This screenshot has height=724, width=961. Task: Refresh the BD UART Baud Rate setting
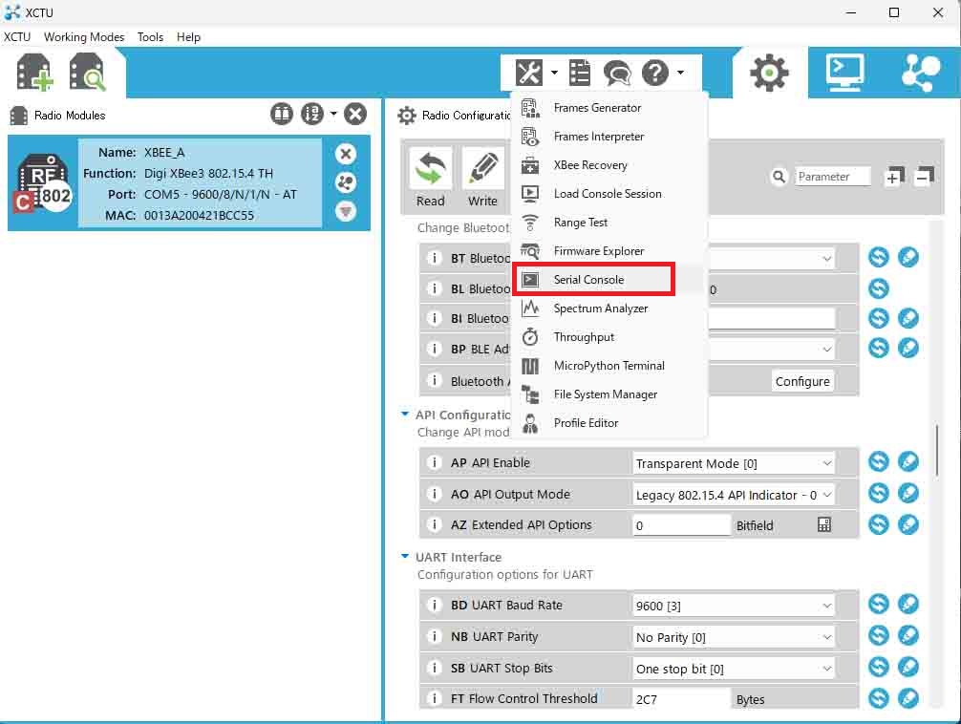(x=878, y=604)
